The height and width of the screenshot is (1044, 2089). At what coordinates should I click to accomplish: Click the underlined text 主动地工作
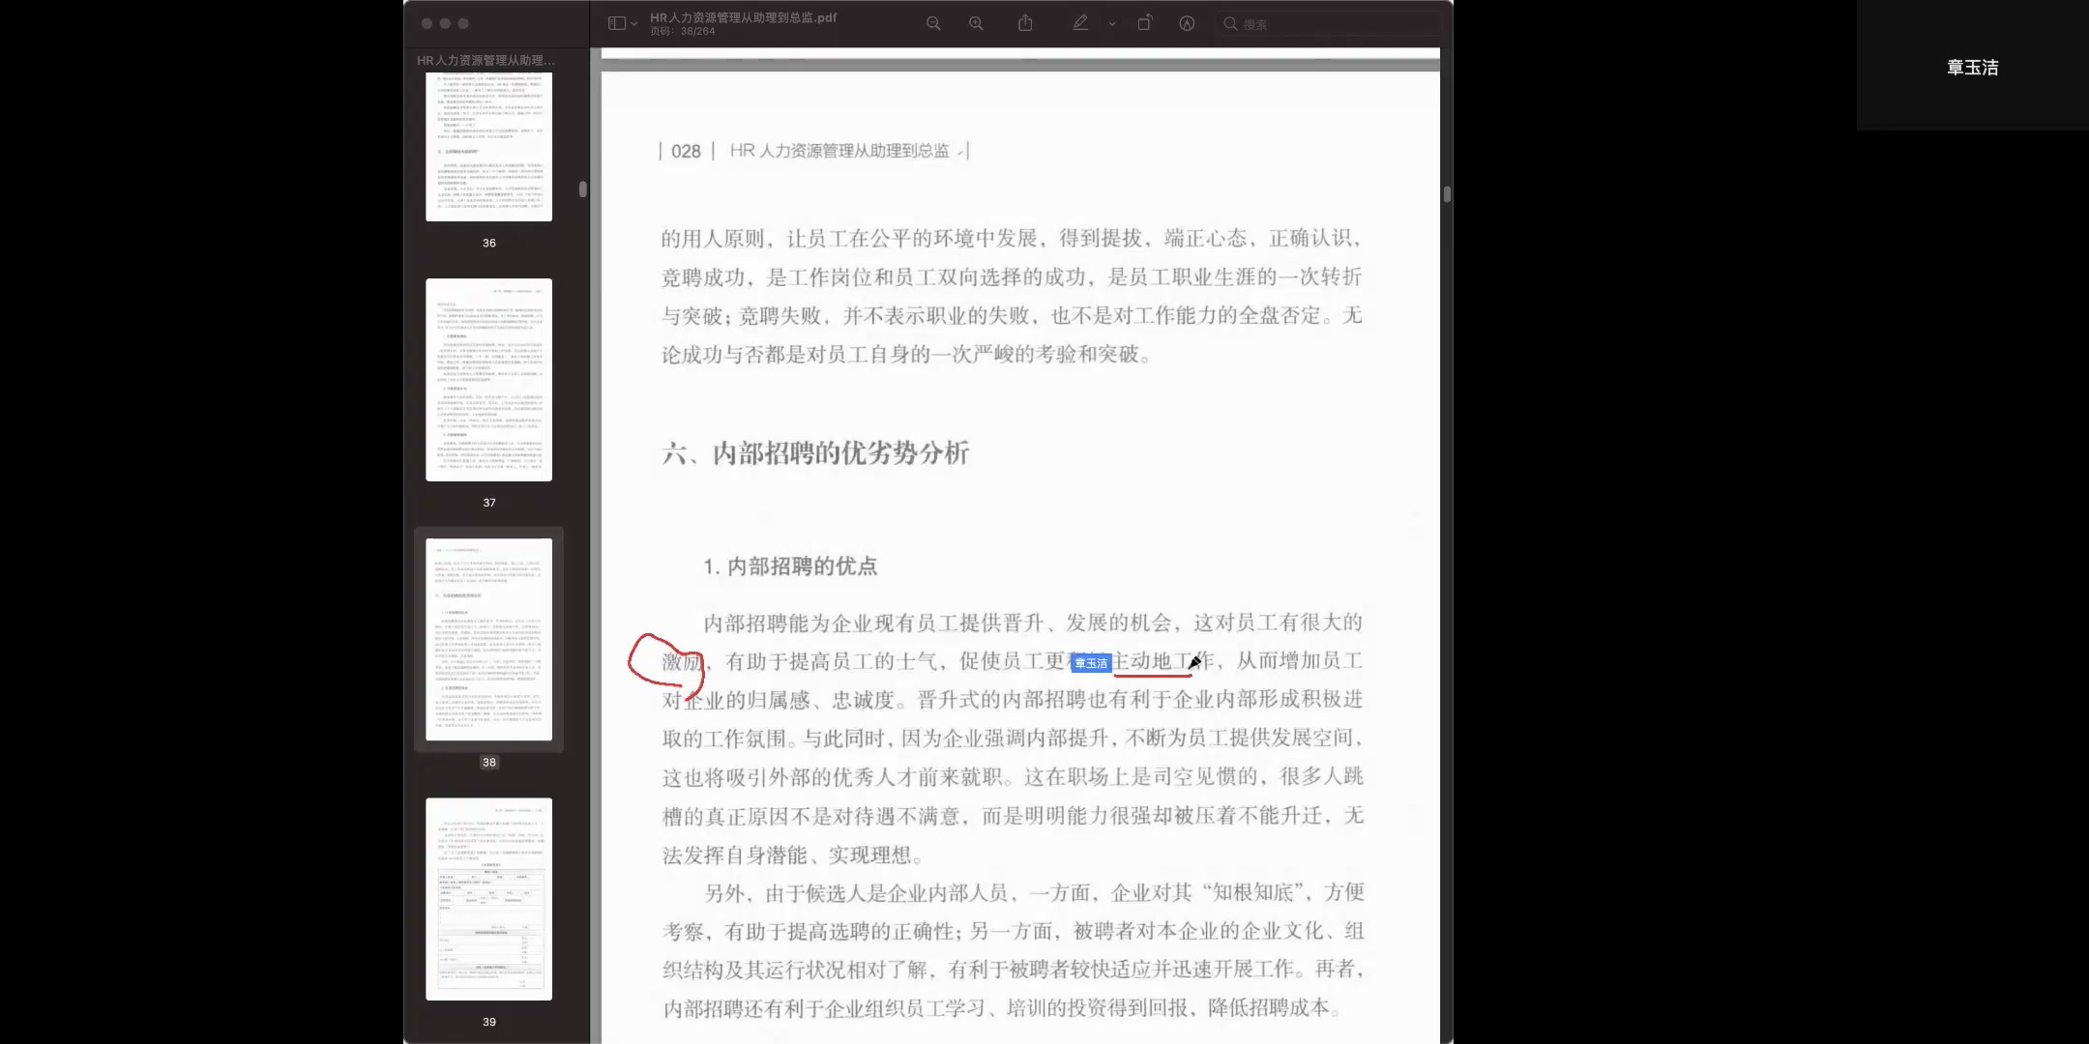[1162, 661]
